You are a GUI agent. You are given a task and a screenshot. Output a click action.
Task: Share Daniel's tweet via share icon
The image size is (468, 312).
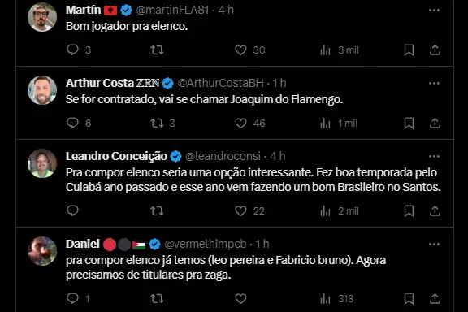click(435, 298)
